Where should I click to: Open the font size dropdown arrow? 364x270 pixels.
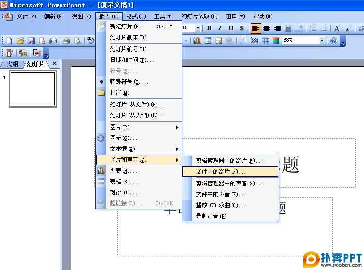click(x=198, y=28)
